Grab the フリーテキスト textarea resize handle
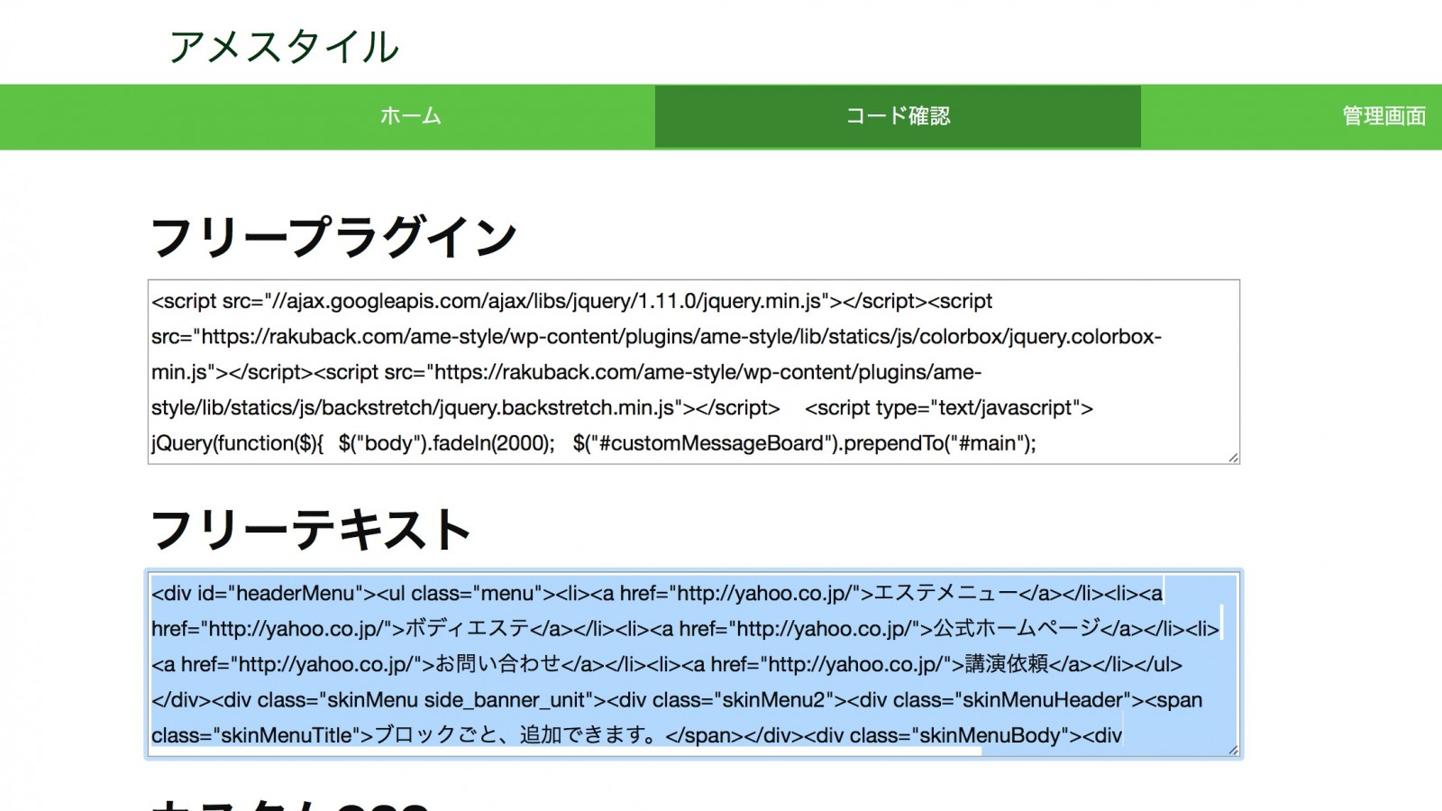 pos(1233,749)
